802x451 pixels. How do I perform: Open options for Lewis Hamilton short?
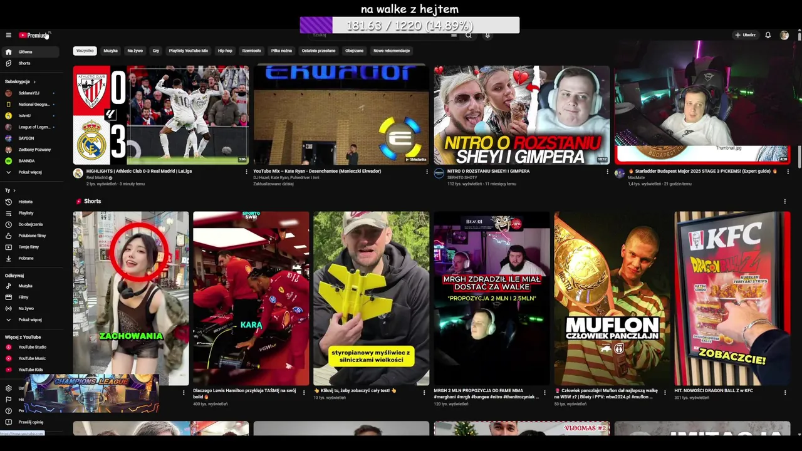[304, 393]
